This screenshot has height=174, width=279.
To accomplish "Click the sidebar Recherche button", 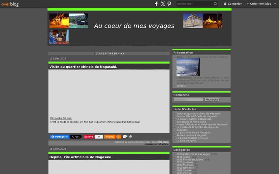I will pyautogui.click(x=212, y=100).
